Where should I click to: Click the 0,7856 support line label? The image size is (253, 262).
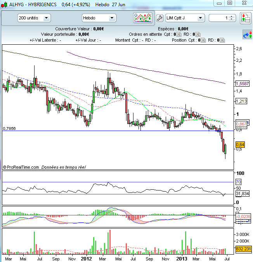(x=9, y=129)
